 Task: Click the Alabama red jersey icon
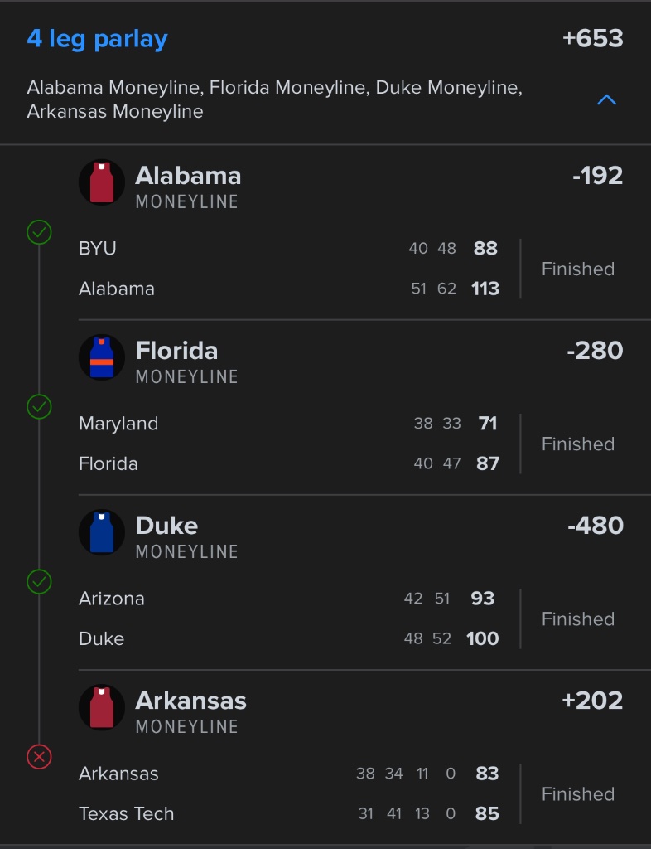[x=102, y=182]
